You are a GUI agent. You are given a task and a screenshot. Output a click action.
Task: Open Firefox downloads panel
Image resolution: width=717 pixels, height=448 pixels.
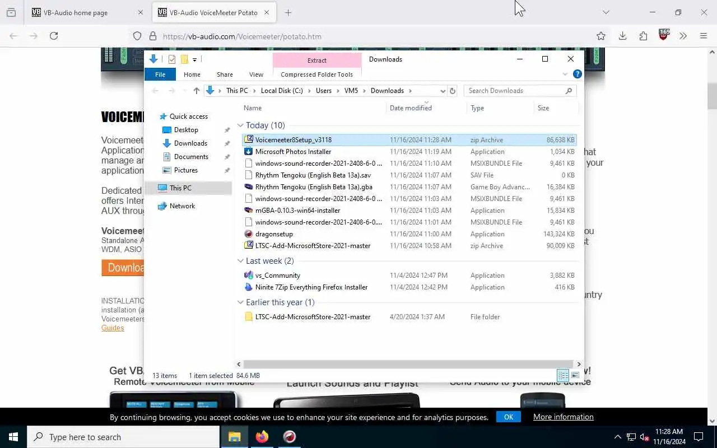[622, 36]
